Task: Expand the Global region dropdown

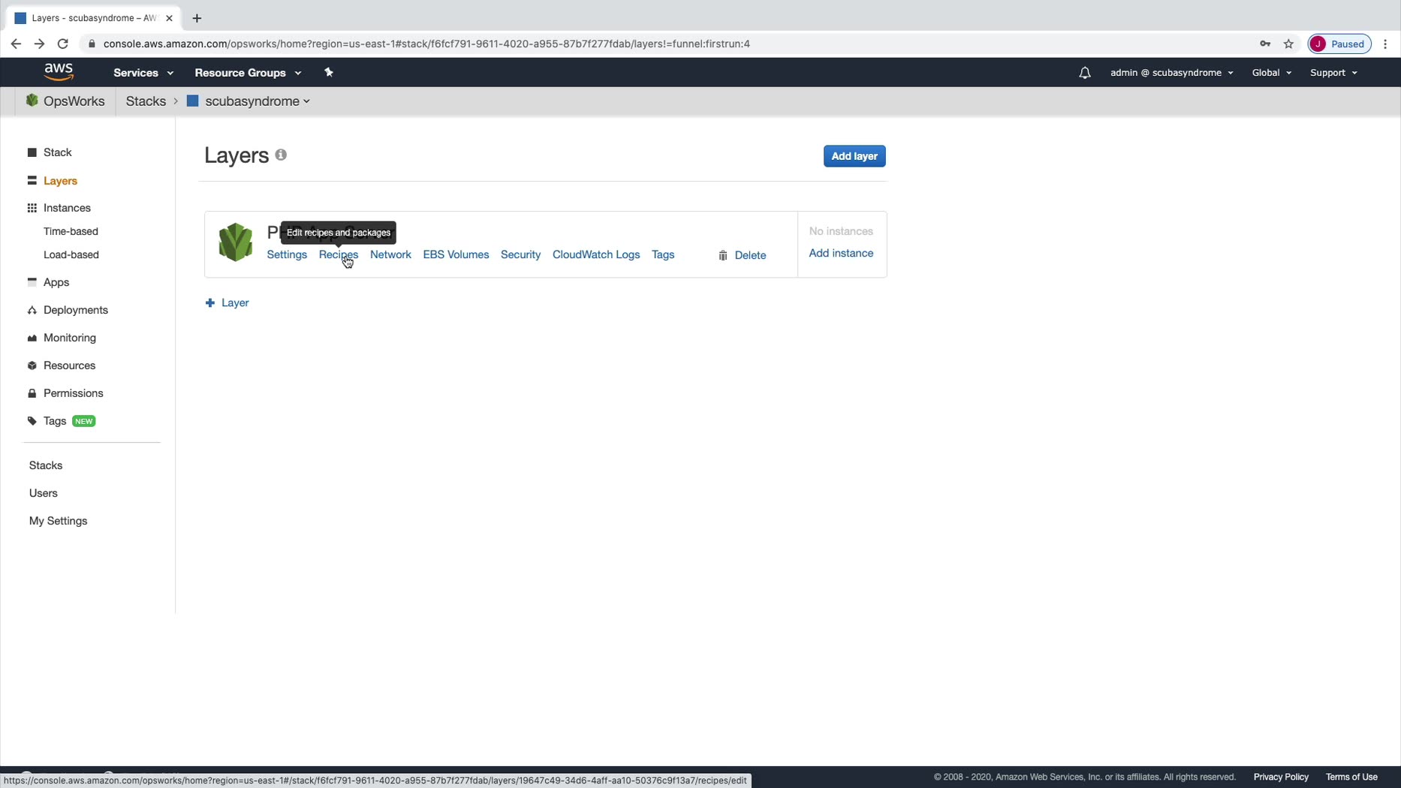Action: click(x=1271, y=73)
